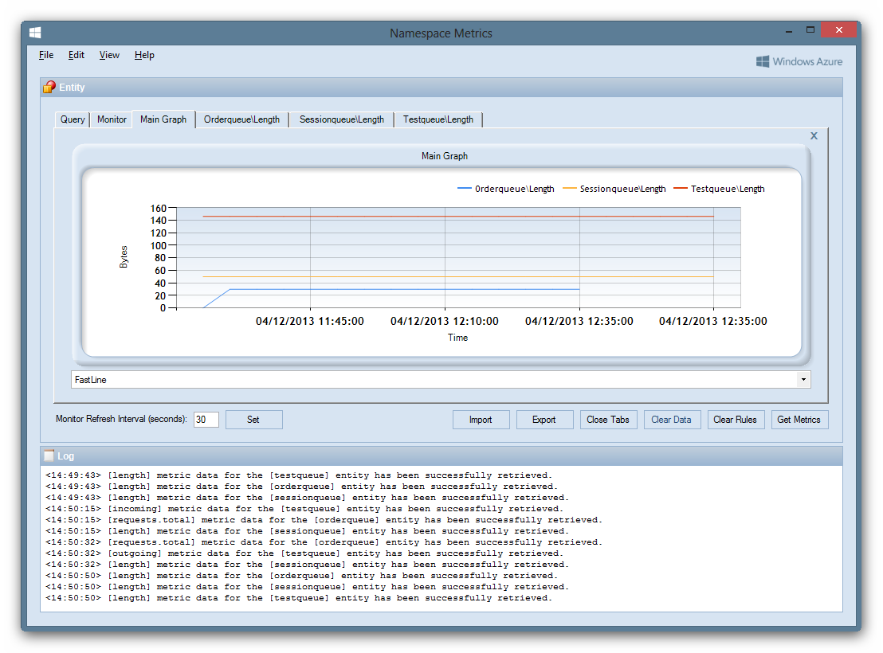
Task: Click the Entity panel header icon
Action: pyautogui.click(x=49, y=87)
